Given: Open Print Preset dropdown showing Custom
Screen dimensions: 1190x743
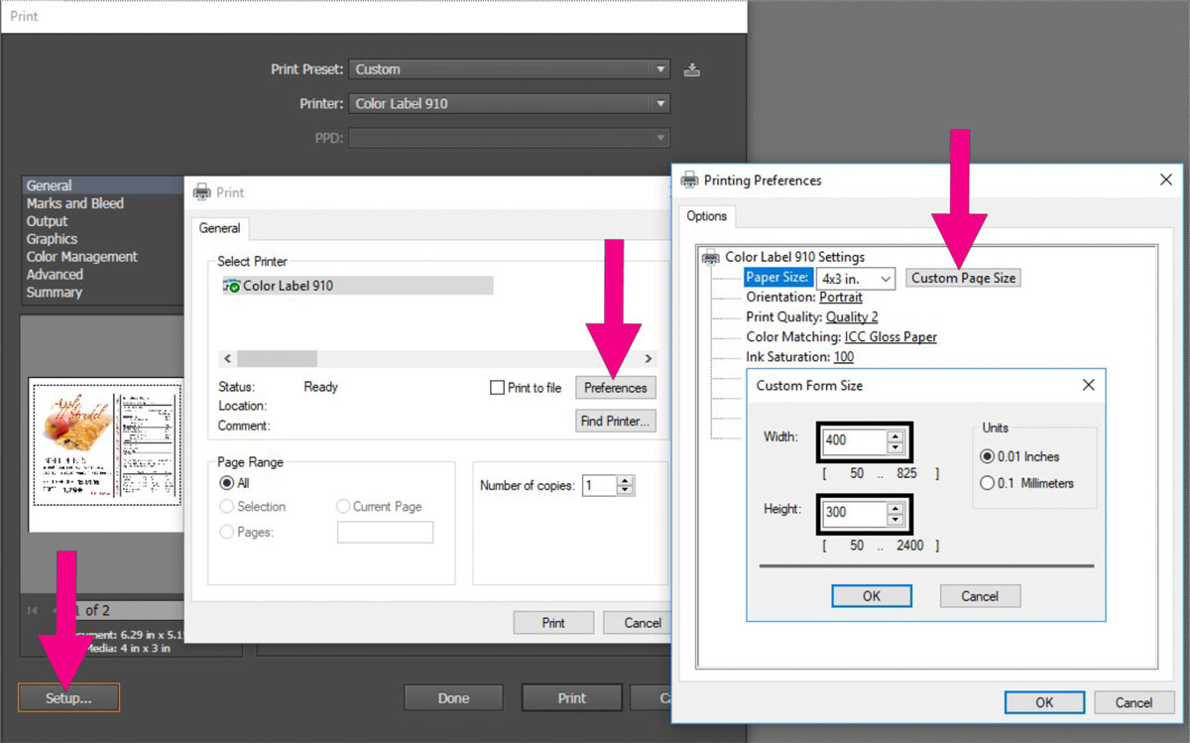Looking at the screenshot, I should [510, 69].
